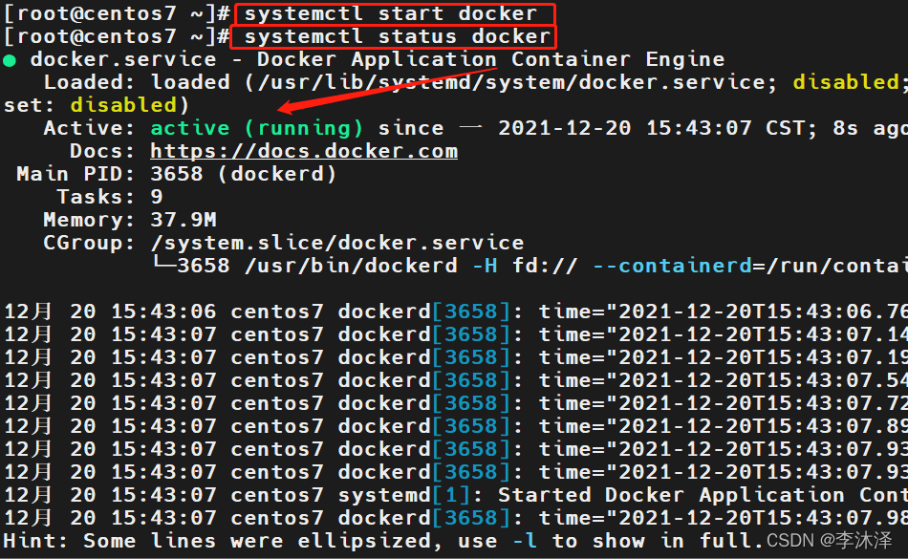Click the 'systemd[1]: Started Docker Application' log line
The width and height of the screenshot is (908, 559).
pyautogui.click(x=454, y=495)
